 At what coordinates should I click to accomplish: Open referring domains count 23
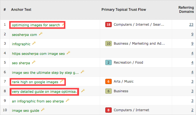(x=191, y=25)
